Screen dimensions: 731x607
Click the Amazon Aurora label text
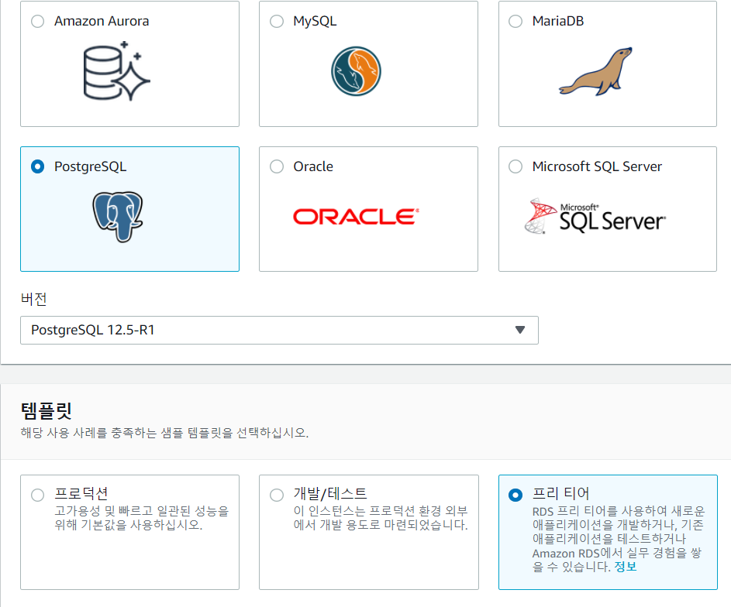tap(102, 22)
